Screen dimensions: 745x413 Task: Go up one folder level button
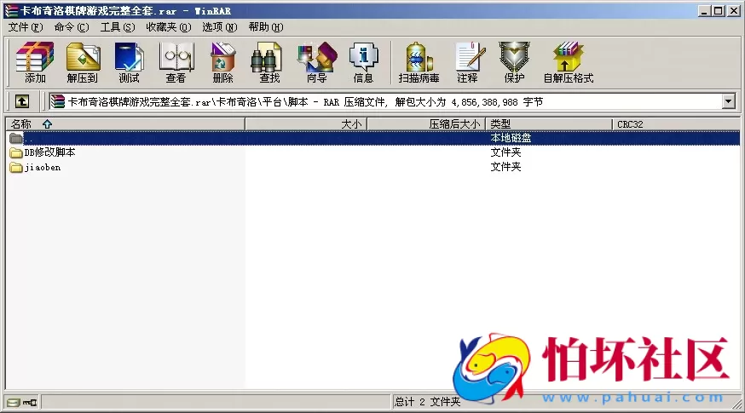(x=22, y=101)
